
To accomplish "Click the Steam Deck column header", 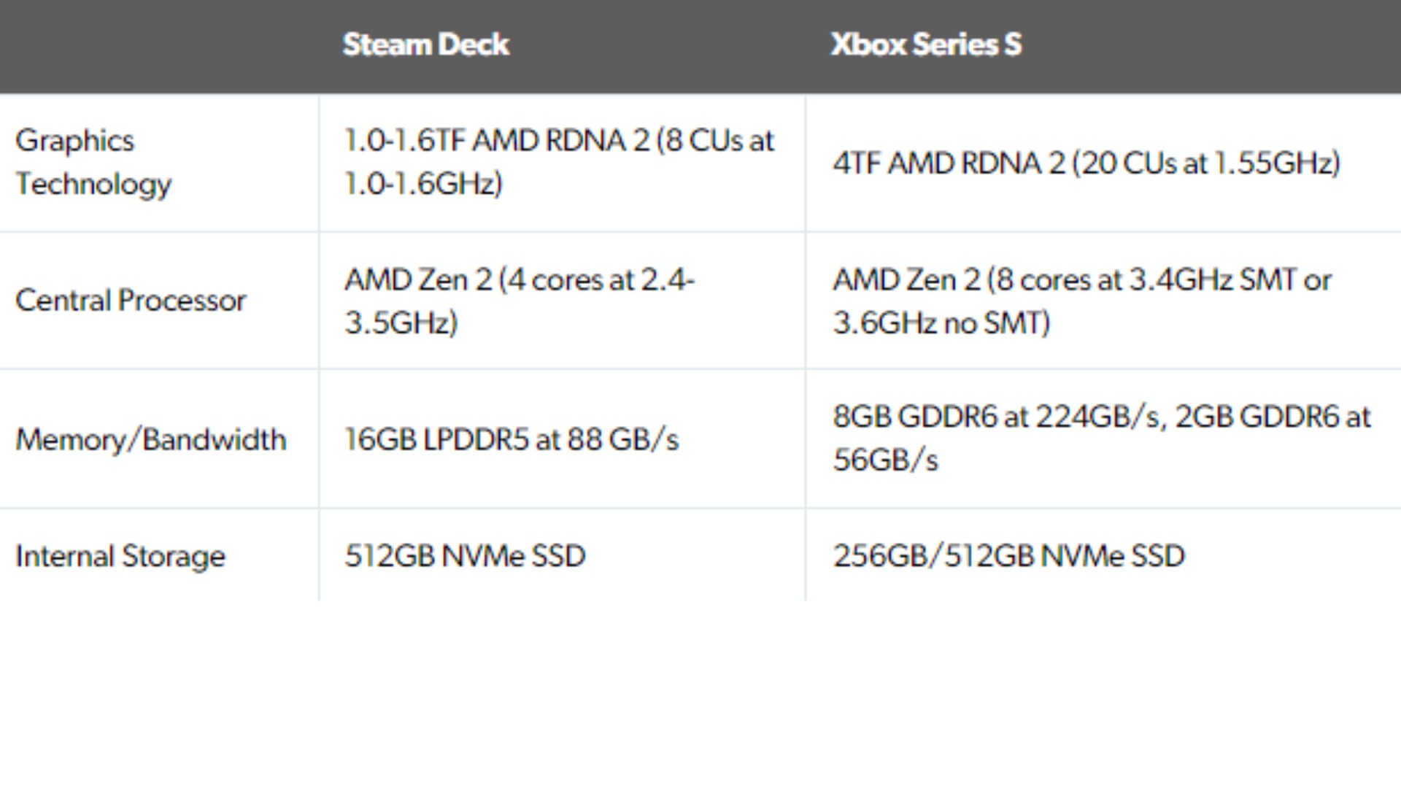I will click(x=426, y=45).
